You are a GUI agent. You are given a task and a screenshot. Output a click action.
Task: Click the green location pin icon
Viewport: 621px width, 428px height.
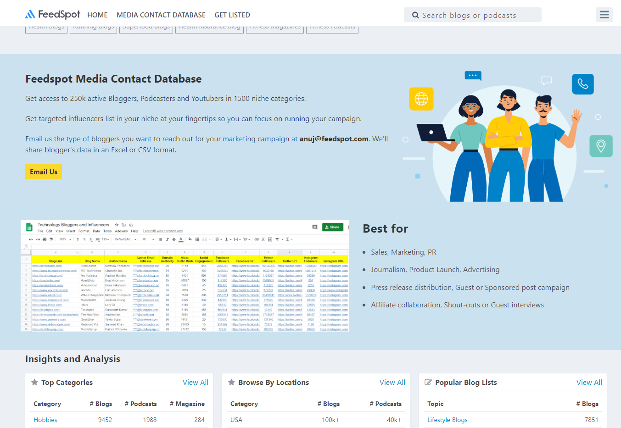[601, 146]
